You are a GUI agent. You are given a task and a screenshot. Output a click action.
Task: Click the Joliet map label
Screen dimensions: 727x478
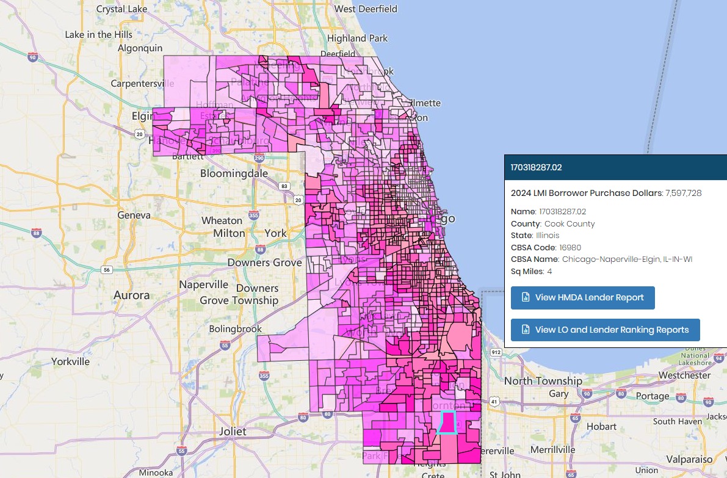(x=233, y=431)
